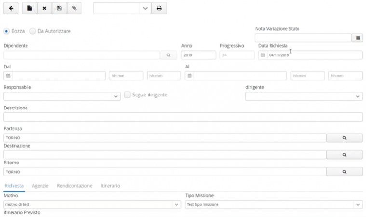Switch to the Agenzie tab
This screenshot has height=217, width=366.
point(40,186)
